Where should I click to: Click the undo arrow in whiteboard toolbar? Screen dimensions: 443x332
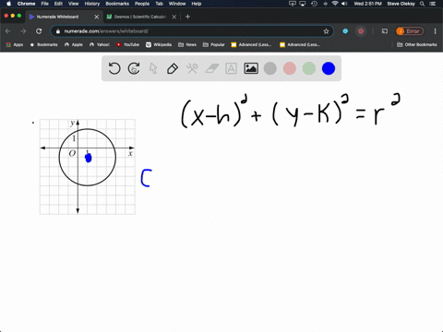pyautogui.click(x=114, y=68)
